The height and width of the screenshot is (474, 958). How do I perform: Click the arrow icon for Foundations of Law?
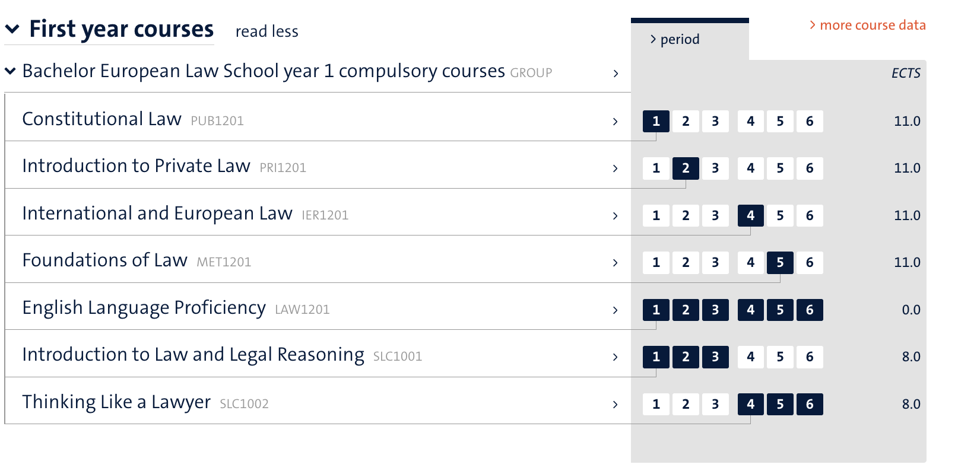coord(616,263)
